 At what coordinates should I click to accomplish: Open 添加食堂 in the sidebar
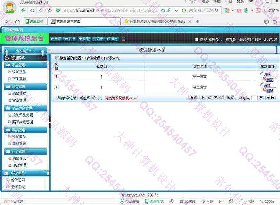19,94
